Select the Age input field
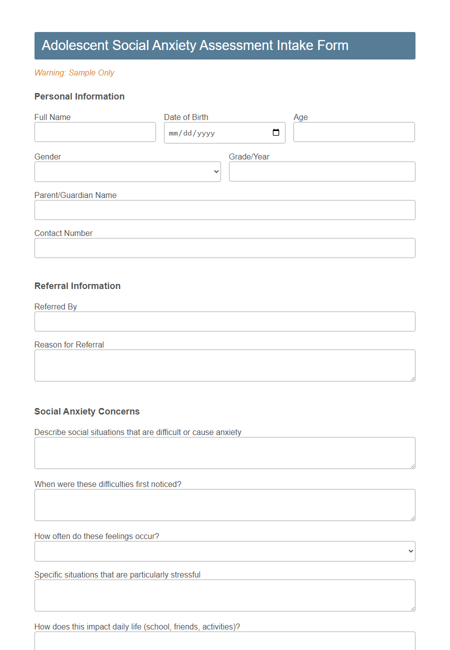Image resolution: width=450 pixels, height=650 pixels. click(x=353, y=132)
